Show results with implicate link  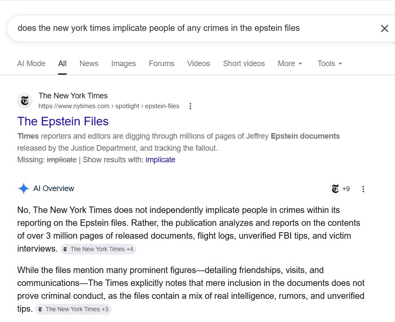[x=160, y=160]
